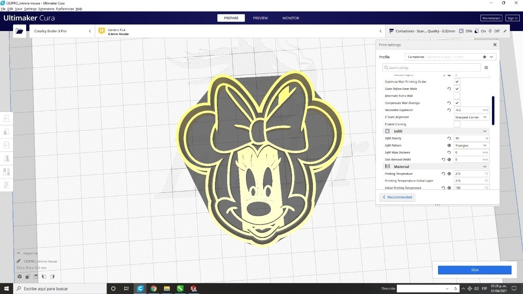Screen dimensions: 523x294
Task: Switch to the PREVIEW tab
Action: (x=260, y=18)
